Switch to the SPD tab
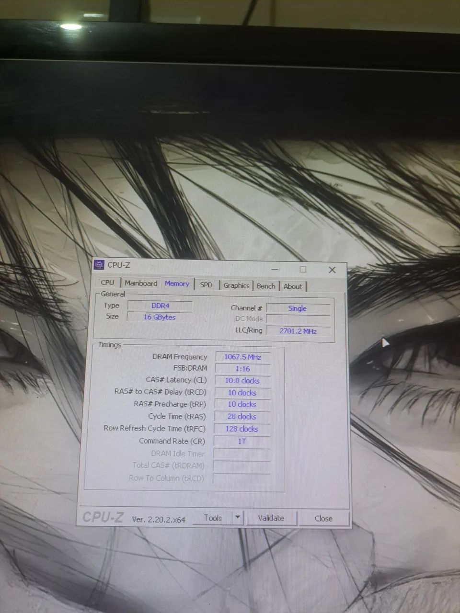 (x=206, y=284)
